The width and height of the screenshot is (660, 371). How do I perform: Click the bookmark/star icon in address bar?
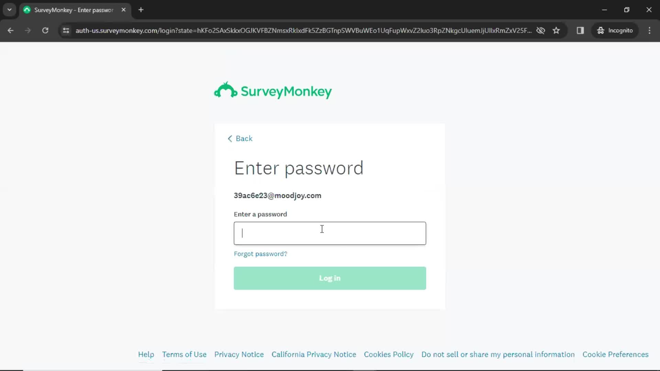click(x=557, y=30)
